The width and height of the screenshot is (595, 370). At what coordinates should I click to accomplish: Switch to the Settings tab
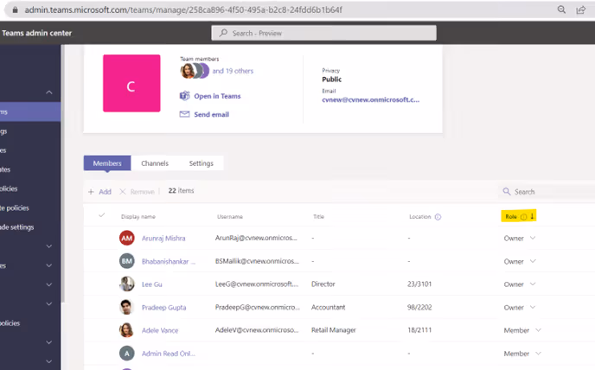[x=202, y=163]
